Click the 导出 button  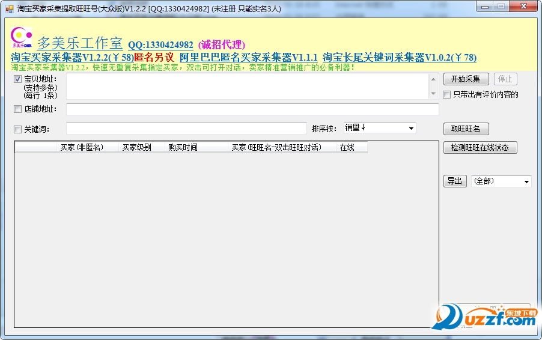click(x=455, y=181)
